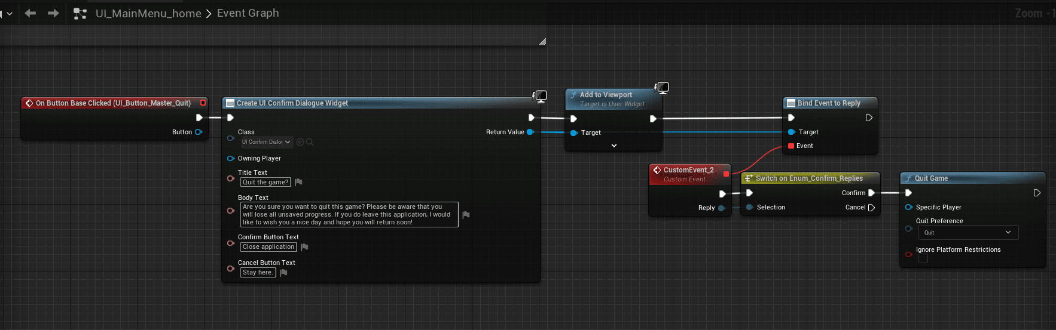Click the Class input pin

[231, 138]
